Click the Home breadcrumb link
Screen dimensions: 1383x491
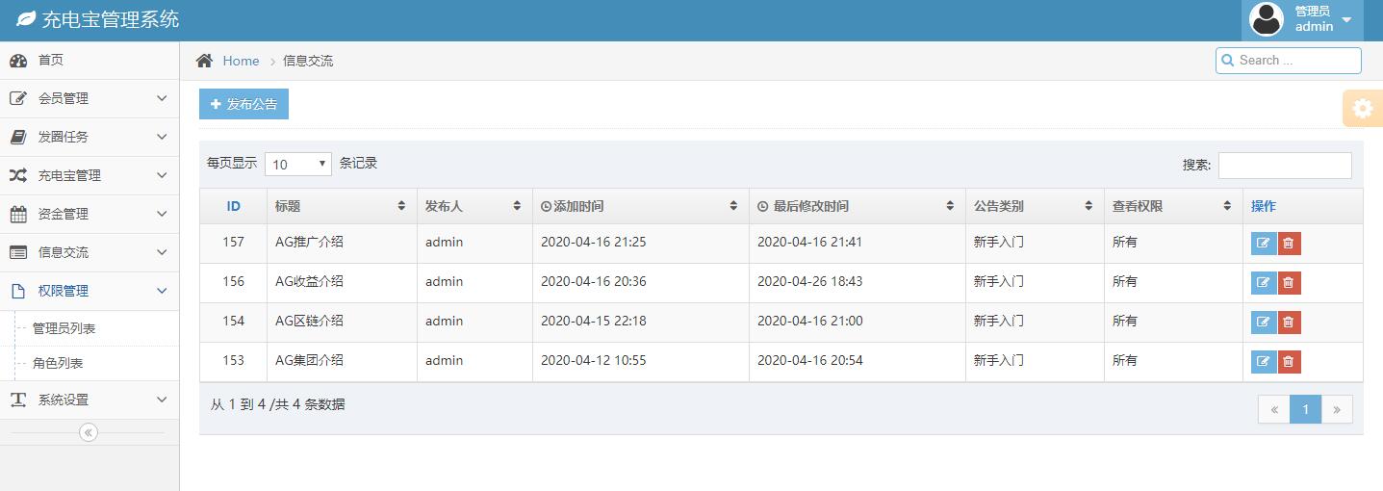241,61
